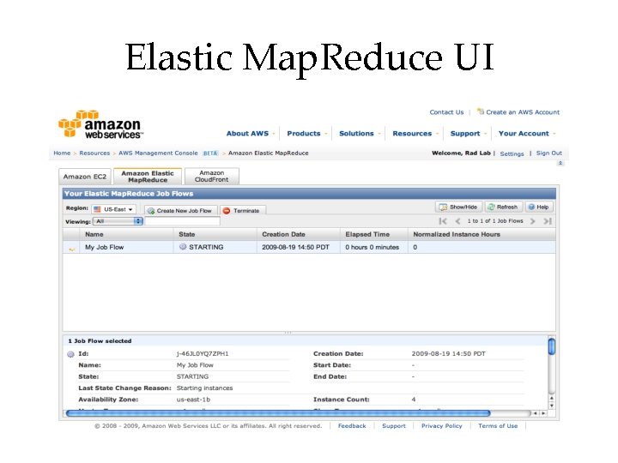Click the Show/Hide button
The width and height of the screenshot is (618, 463).
(x=458, y=207)
